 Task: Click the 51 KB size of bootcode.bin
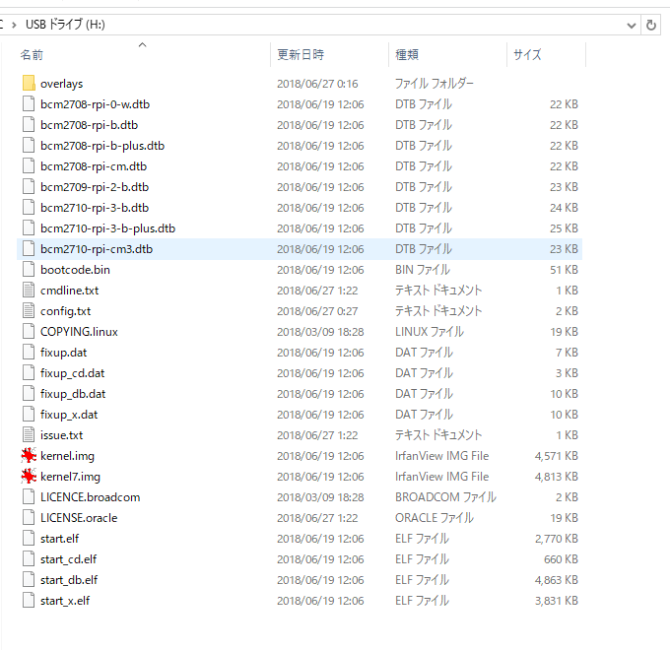[x=564, y=270]
